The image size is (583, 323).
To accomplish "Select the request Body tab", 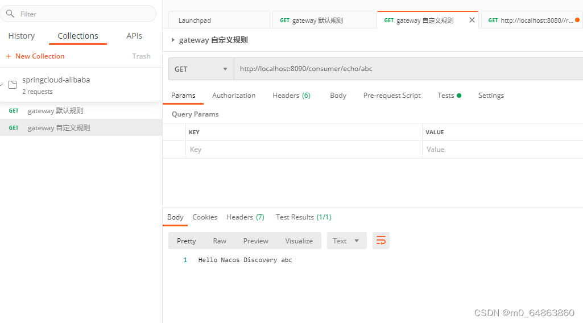I will coord(338,96).
